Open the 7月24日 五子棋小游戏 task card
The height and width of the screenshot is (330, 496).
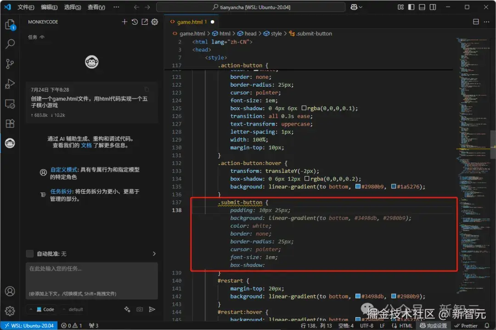tap(92, 102)
